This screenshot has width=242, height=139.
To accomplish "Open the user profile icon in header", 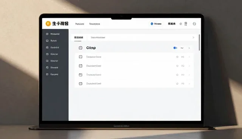I will pyautogui.click(x=186, y=24).
